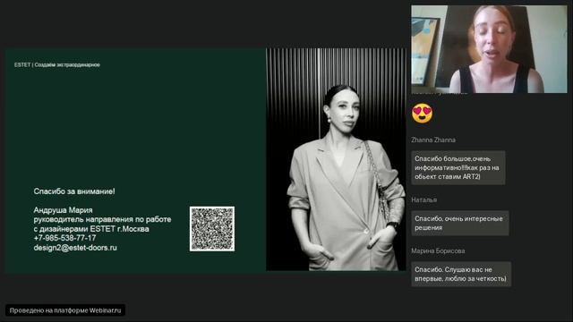Click the text 'руководитель направления по работе'
Image resolution: width=573 pixels, height=322 pixels.
pyautogui.click(x=102, y=219)
